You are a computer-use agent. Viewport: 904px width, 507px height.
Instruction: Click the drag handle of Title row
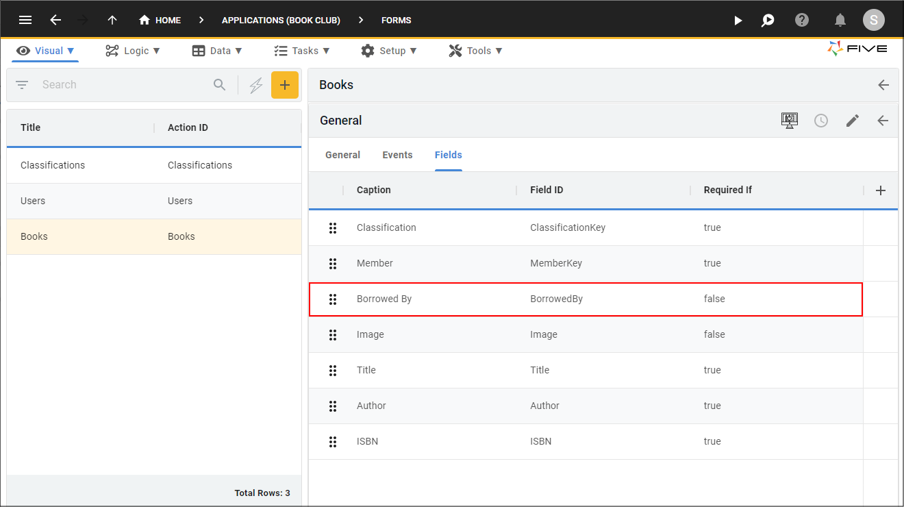333,370
